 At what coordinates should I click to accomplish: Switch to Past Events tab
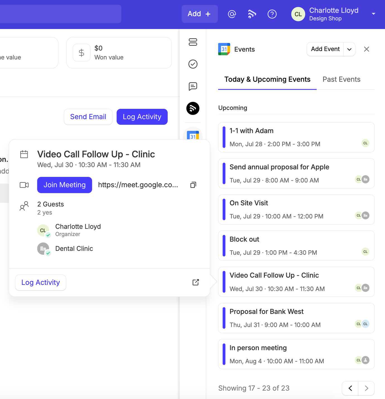tap(341, 80)
